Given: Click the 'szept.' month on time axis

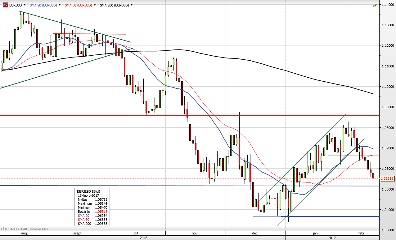Looking at the screenshot, I should click(78, 233).
